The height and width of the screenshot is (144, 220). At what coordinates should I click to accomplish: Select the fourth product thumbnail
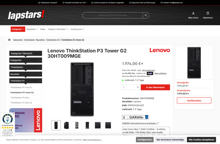click(x=87, y=125)
